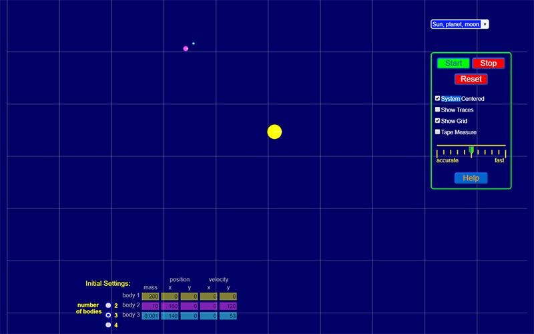
Task: Click body 2 position x field
Action: tap(170, 305)
